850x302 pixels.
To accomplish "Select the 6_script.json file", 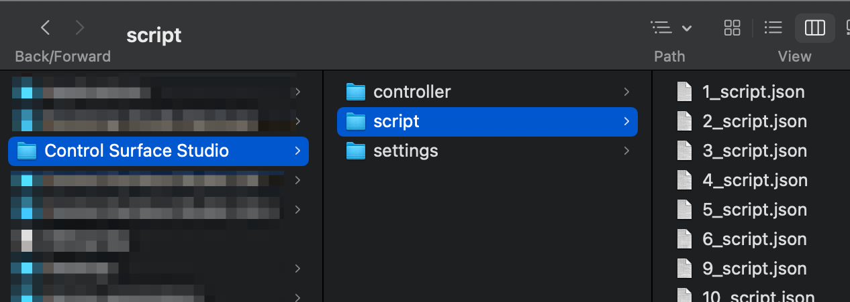I will pos(755,239).
